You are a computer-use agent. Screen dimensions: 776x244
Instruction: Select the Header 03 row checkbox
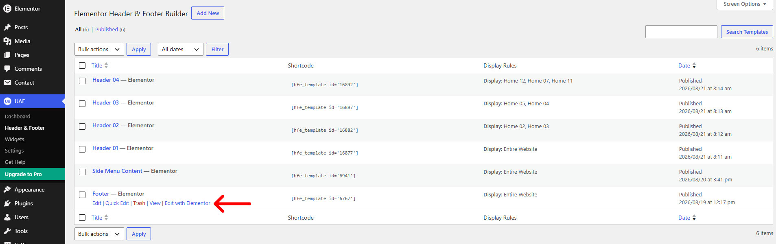pos(82,104)
